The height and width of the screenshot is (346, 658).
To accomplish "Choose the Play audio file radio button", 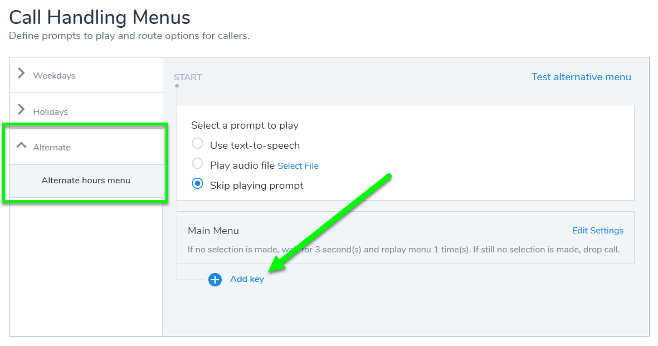I will click(197, 164).
